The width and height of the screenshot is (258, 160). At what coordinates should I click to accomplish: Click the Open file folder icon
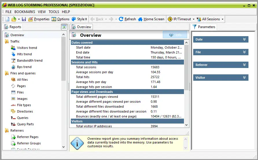pos(14,19)
